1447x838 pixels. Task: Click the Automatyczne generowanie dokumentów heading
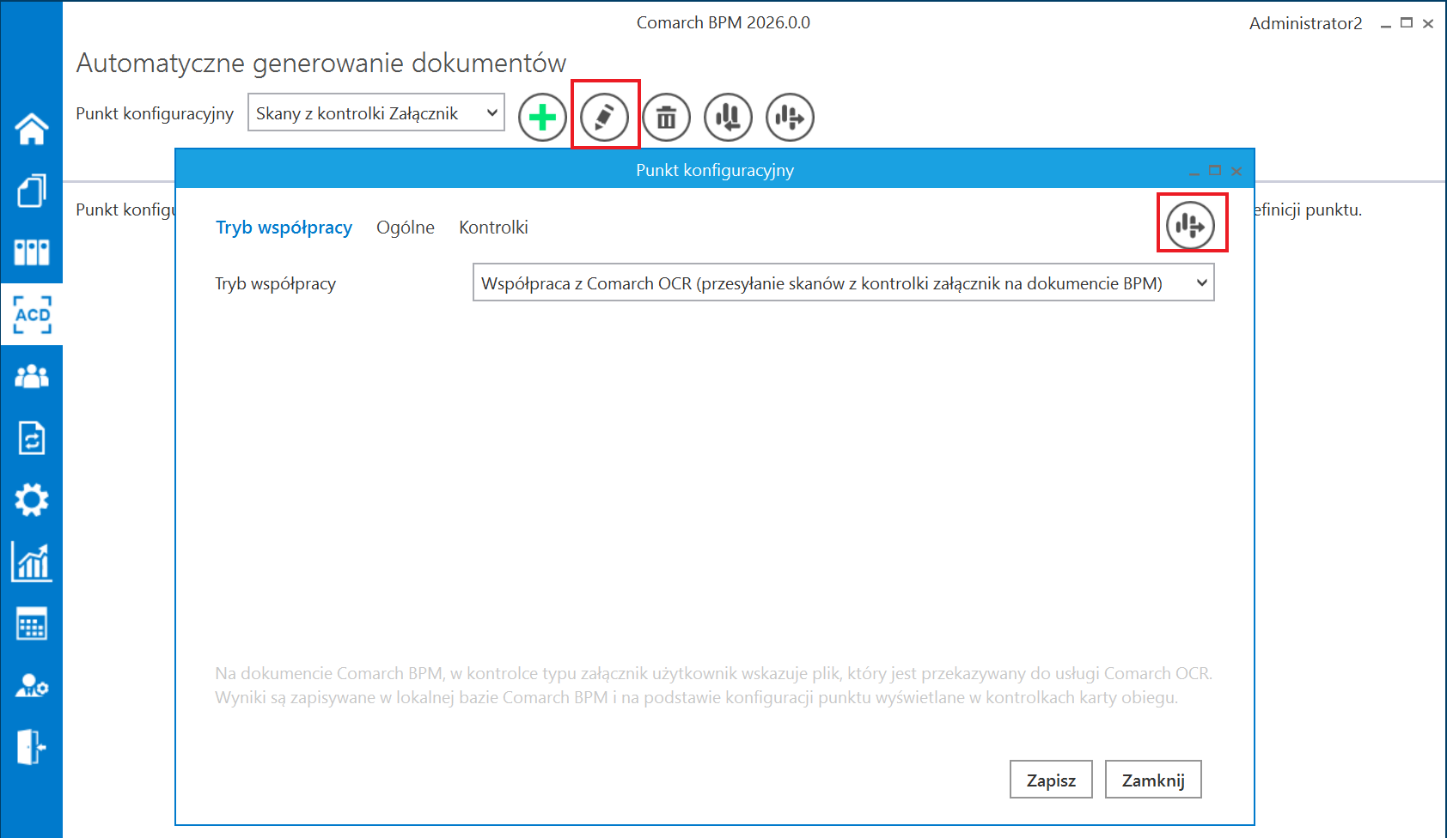(x=321, y=63)
